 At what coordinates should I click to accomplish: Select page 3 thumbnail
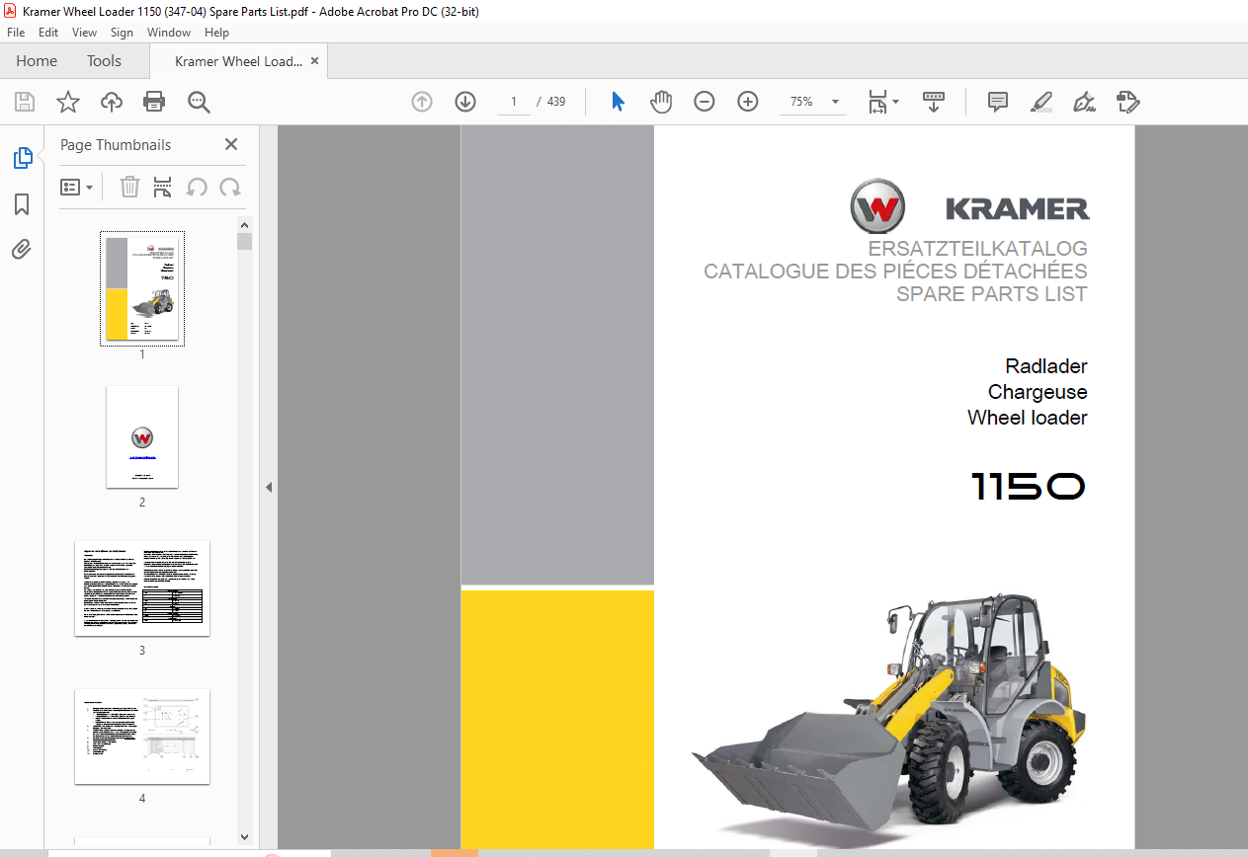[x=142, y=587]
